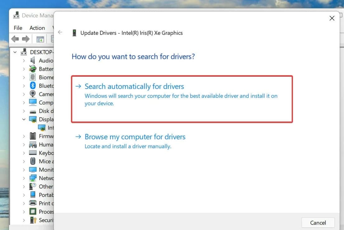Click the Network adapters icon

pos(33,178)
